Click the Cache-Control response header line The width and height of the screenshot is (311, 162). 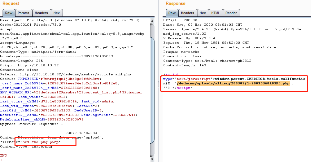click(220, 47)
